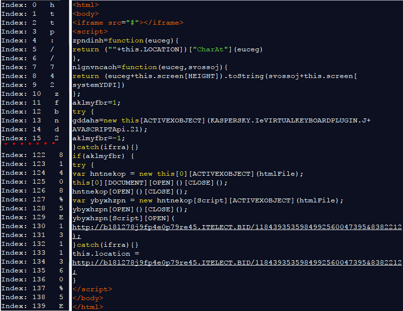
Task: Select the 'Index: 4 :' row
Action: tap(28, 40)
